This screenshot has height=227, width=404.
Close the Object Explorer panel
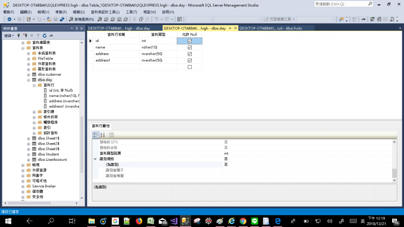82,28
